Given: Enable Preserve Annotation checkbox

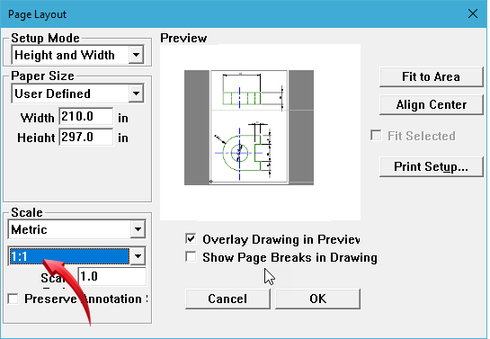Looking at the screenshot, I should coord(13,299).
